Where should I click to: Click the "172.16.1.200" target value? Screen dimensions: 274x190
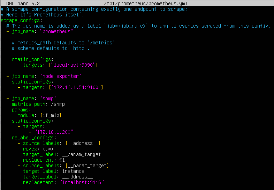tap(54, 132)
